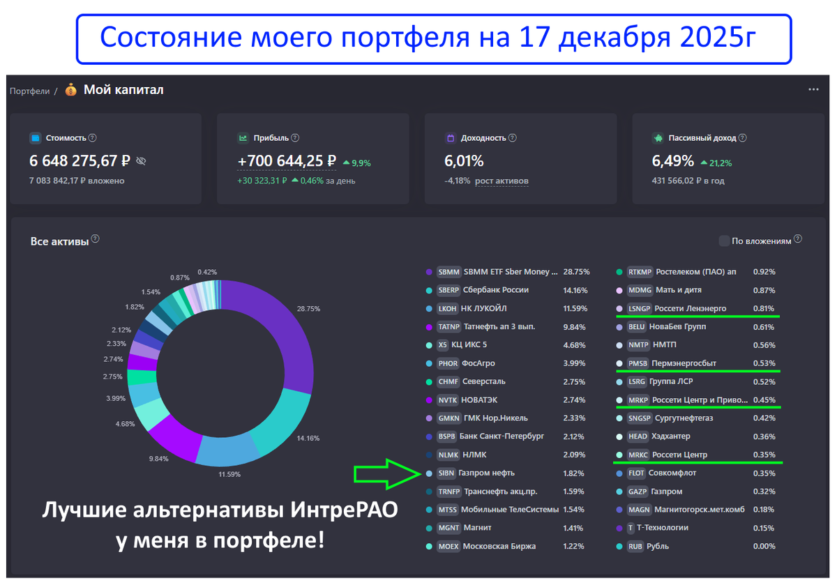Click the LSNGP ticker badge
The width and height of the screenshot is (837, 585).
(x=640, y=308)
